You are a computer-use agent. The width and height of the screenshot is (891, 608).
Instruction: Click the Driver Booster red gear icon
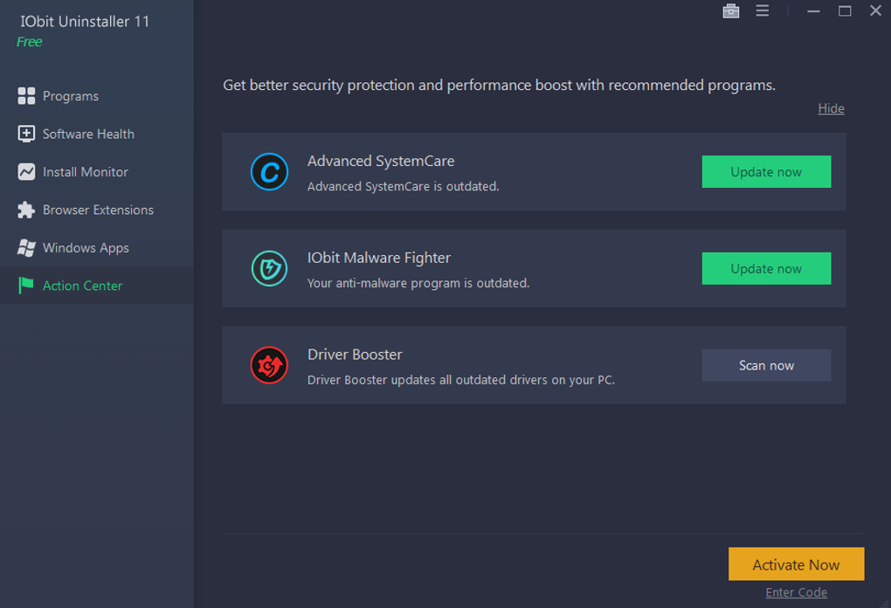269,365
